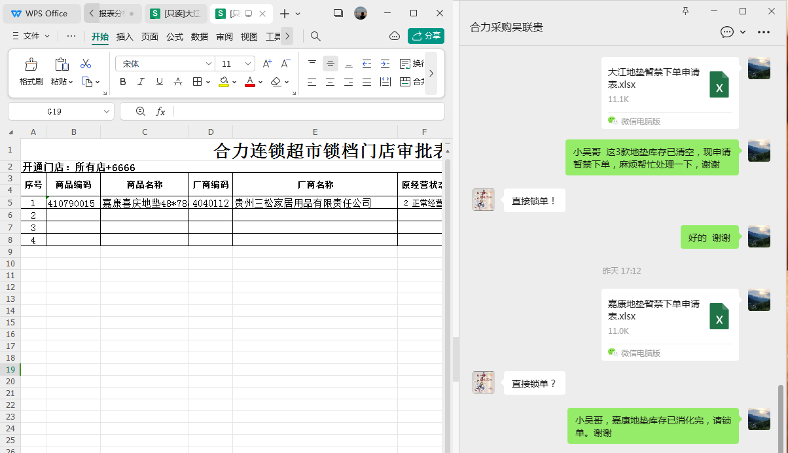Open the search magnifier in menu bar
The image size is (788, 453).
pyautogui.click(x=315, y=36)
